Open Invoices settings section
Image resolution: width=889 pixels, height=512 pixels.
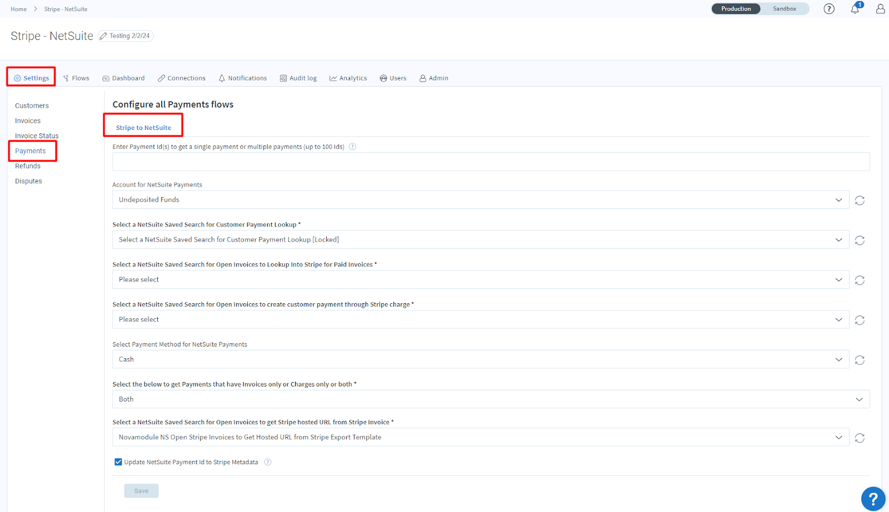coord(28,121)
